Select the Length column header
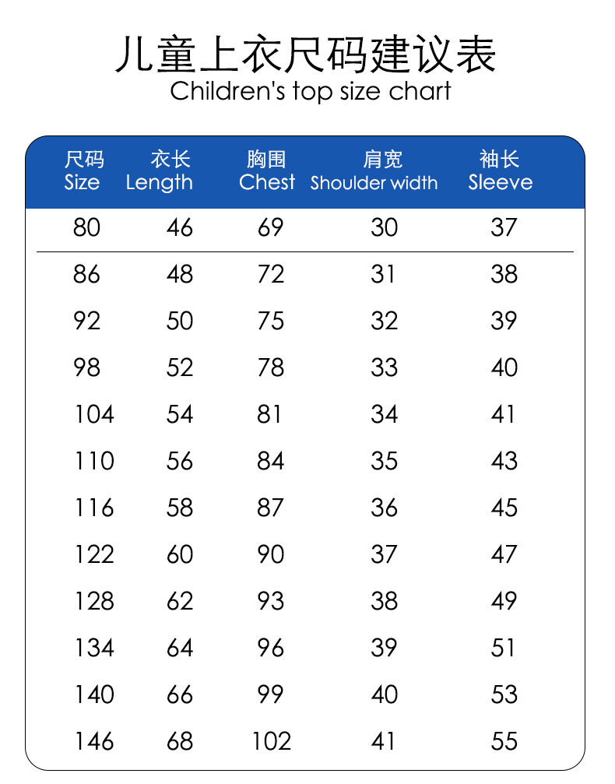 pos(160,172)
